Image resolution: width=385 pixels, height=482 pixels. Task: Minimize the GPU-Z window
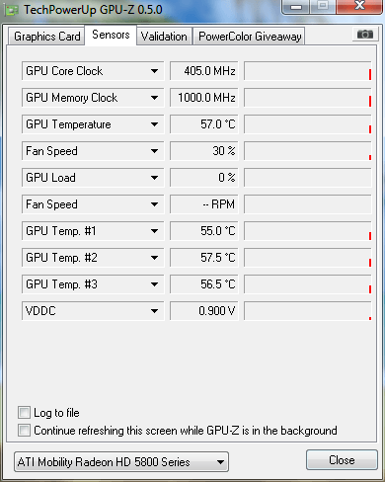(296, 6)
